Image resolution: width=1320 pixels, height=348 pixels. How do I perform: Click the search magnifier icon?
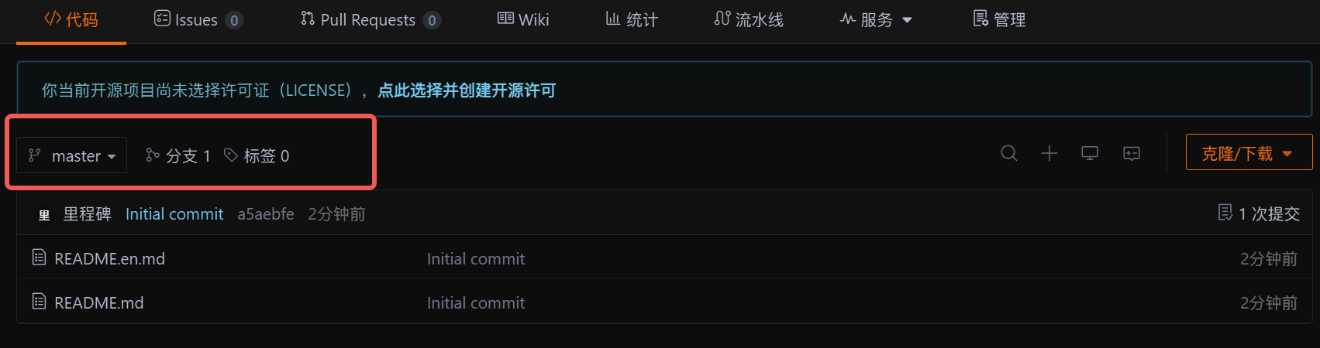pos(1008,153)
